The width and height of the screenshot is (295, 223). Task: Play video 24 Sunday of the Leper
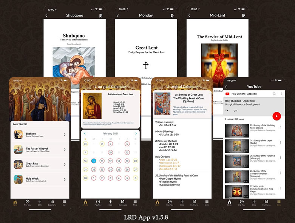[237, 146]
